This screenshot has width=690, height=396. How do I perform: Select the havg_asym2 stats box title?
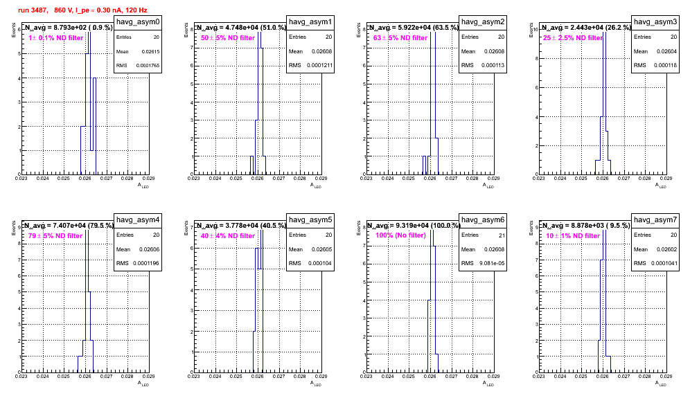tap(483, 22)
